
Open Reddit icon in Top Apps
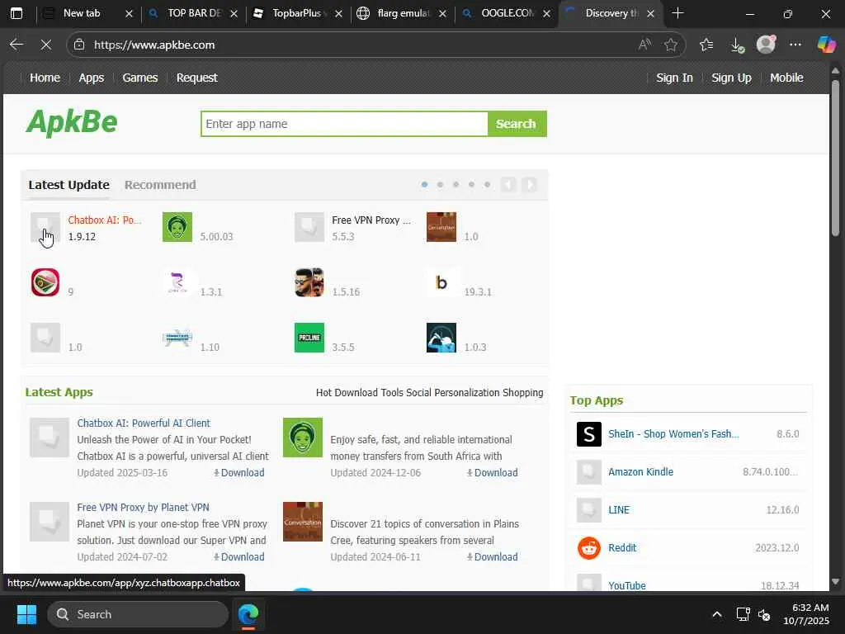pyautogui.click(x=589, y=548)
